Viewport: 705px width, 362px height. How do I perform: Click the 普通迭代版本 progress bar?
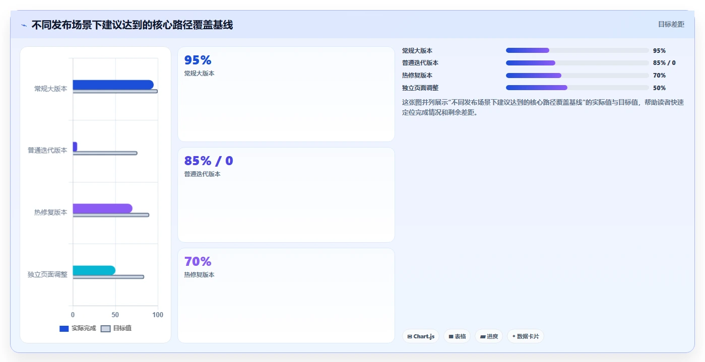(578, 63)
